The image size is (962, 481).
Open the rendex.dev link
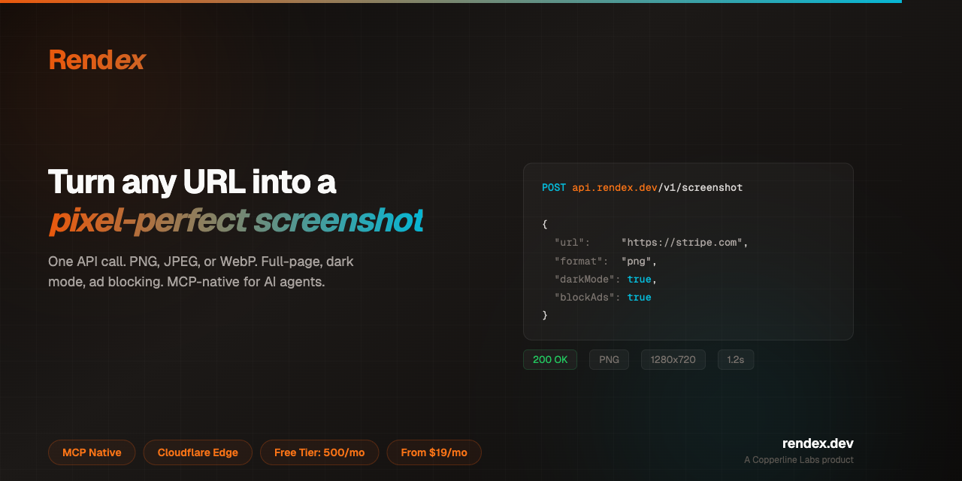click(818, 443)
